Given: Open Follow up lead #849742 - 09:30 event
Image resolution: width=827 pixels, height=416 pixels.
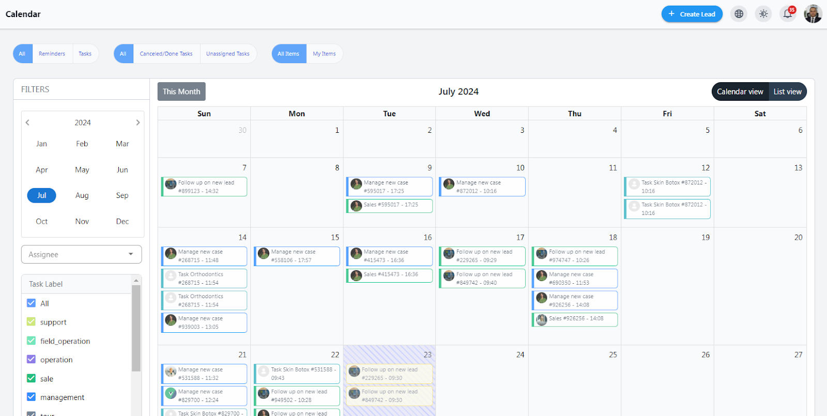Looking at the screenshot, I should (x=389, y=396).
